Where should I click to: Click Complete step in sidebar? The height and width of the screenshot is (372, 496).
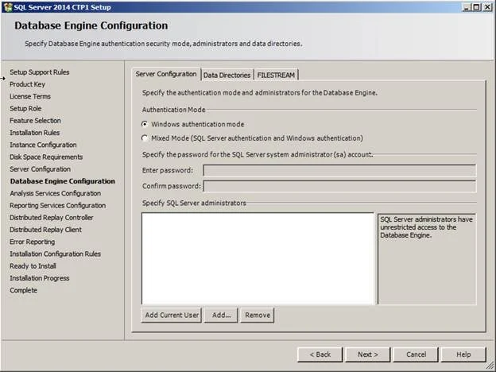tap(23, 290)
